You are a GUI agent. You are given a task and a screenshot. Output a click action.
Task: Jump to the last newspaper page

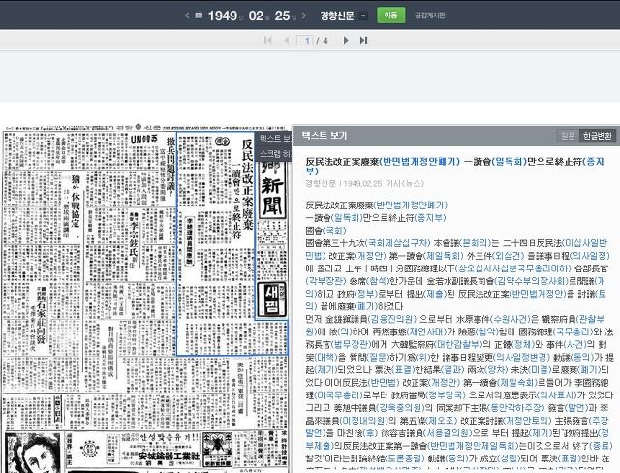363,41
